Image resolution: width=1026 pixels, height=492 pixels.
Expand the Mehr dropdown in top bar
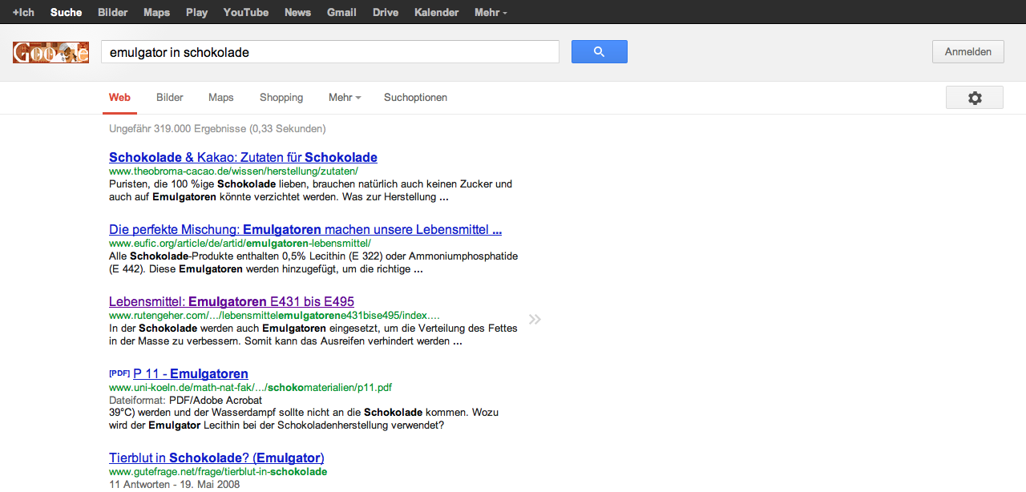pyautogui.click(x=490, y=12)
